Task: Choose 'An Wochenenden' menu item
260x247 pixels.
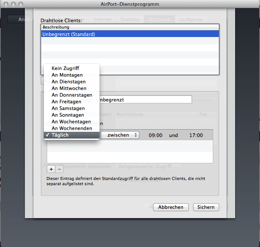Action: tap(71, 128)
